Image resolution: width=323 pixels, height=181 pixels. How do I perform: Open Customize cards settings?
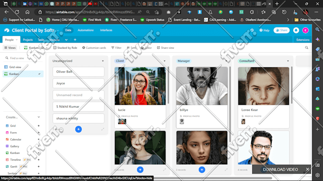(x=94, y=48)
